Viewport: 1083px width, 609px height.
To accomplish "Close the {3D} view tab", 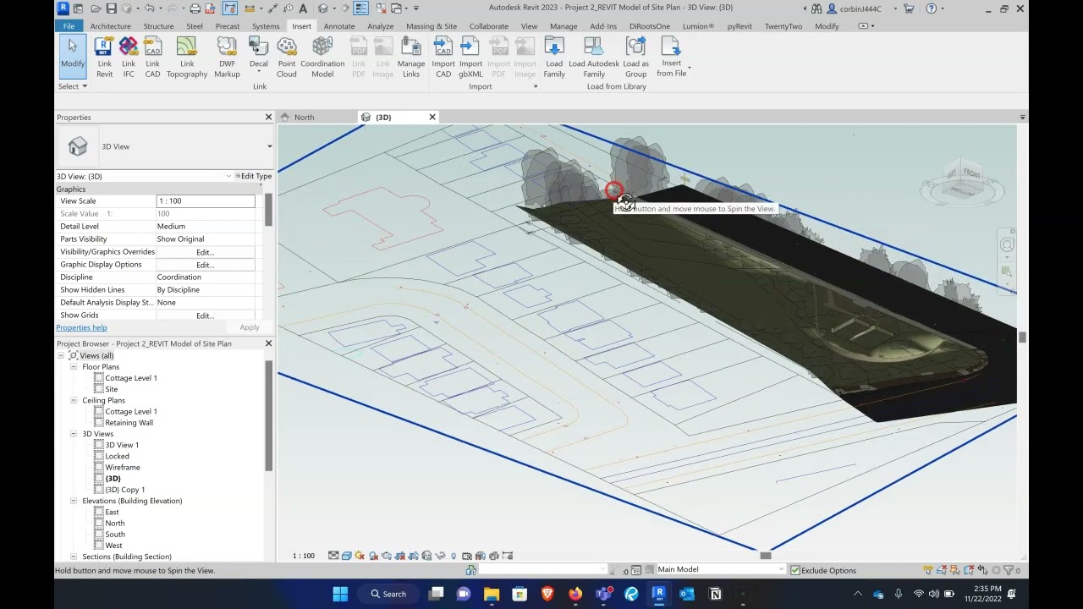I will 432,117.
